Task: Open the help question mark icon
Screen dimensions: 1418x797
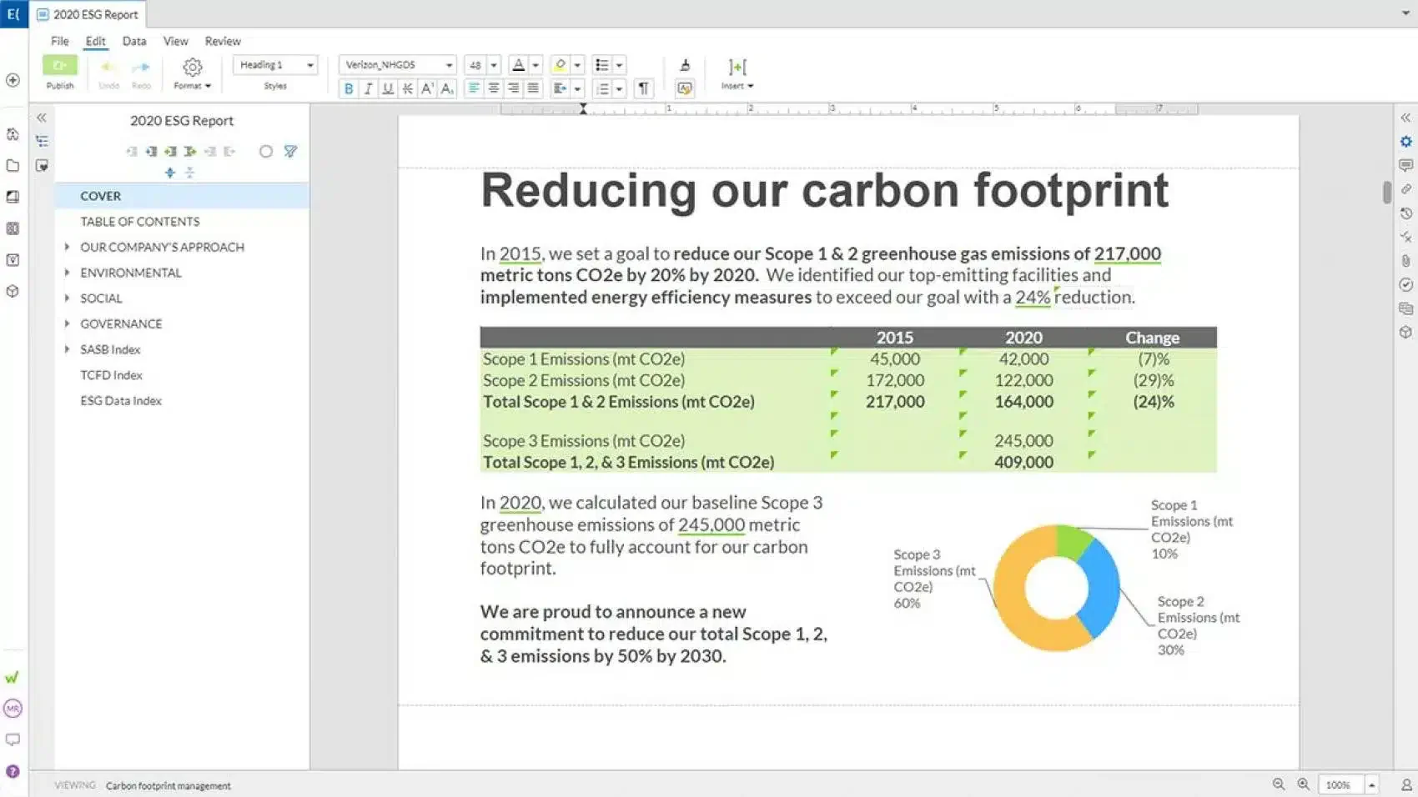Action: click(13, 771)
